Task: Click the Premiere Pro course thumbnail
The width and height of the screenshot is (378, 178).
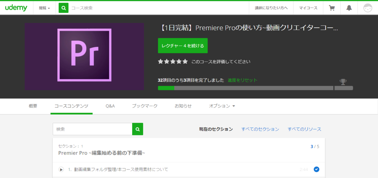Action: coord(84,56)
